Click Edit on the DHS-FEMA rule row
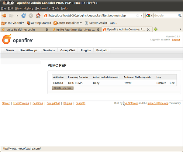This screenshot has height=152, width=183. coord(172,83)
